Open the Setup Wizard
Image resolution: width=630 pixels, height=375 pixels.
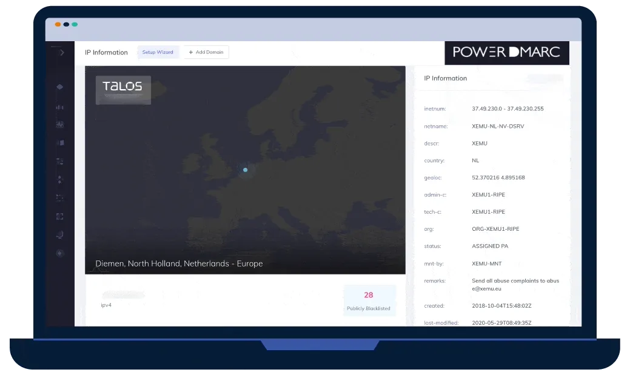(x=158, y=52)
